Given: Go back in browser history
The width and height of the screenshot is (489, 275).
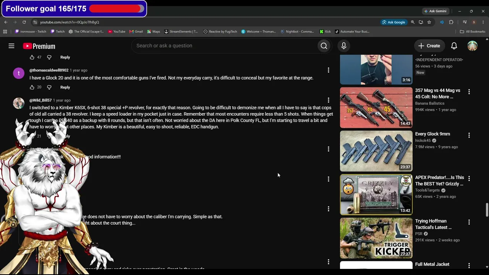Looking at the screenshot, I should tap(6, 22).
